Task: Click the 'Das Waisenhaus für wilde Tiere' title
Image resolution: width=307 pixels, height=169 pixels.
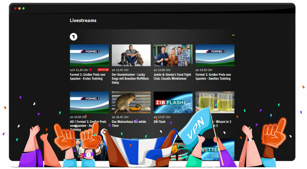Action: [129, 124]
